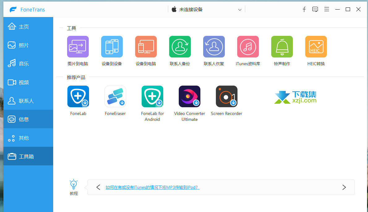Maximize the FoneTrans window
The height and width of the screenshot is (212, 368).
348,9
